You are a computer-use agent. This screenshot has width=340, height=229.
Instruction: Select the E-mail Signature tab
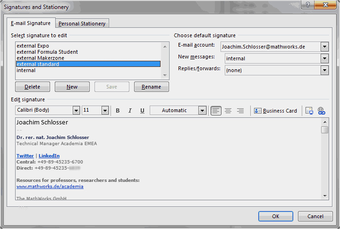(x=31, y=23)
